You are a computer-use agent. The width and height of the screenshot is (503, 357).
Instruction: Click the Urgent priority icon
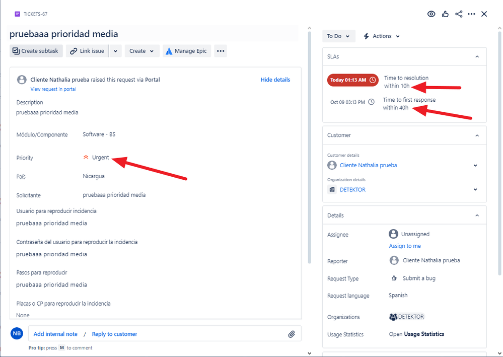[x=86, y=157]
